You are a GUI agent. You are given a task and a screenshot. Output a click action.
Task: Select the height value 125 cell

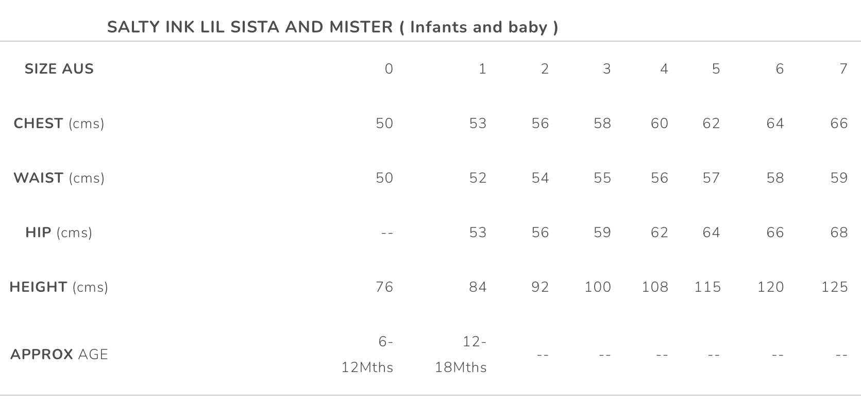834,287
